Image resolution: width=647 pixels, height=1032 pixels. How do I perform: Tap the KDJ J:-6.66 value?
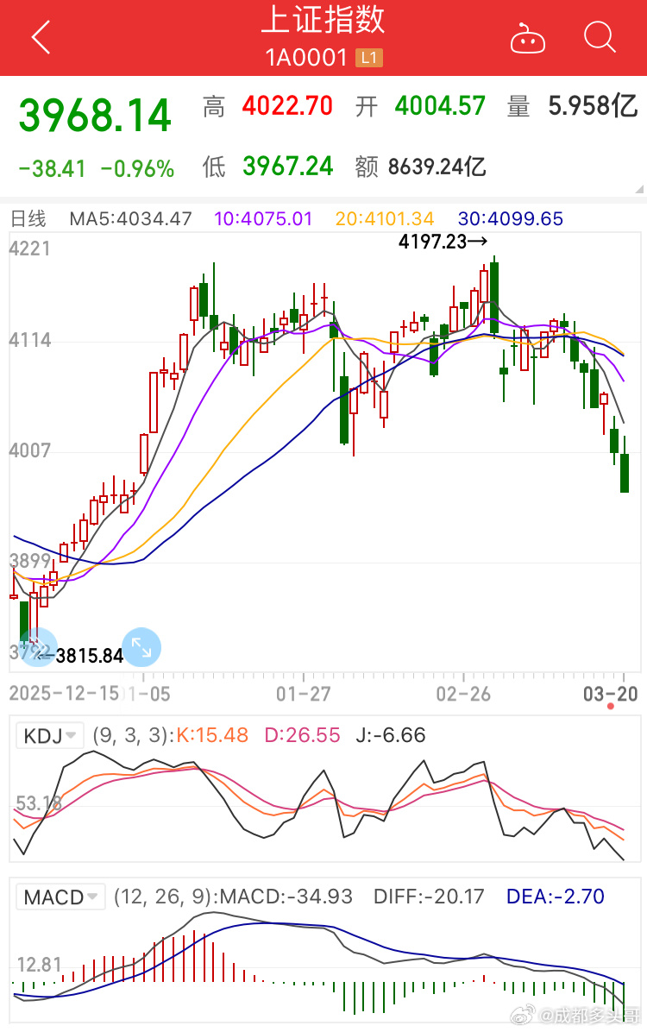coord(391,735)
